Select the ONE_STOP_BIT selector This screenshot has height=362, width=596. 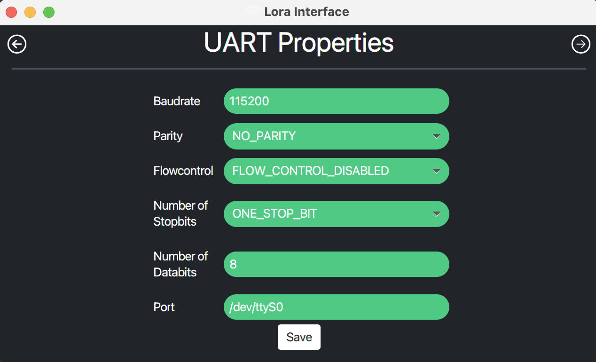click(337, 214)
